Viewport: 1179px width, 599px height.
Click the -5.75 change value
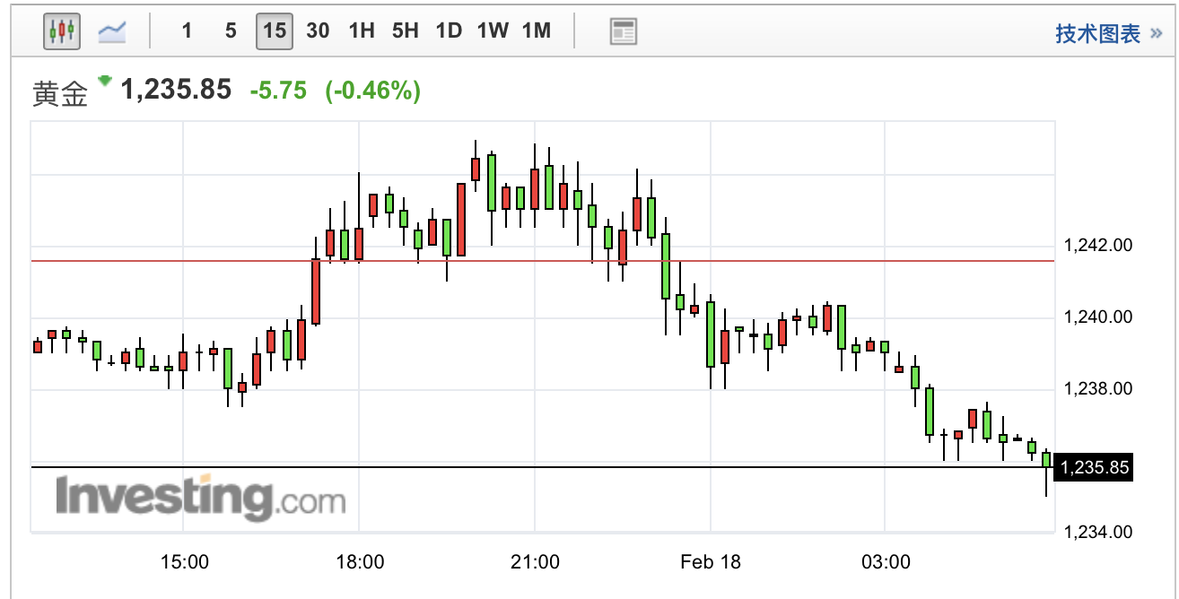pos(278,91)
